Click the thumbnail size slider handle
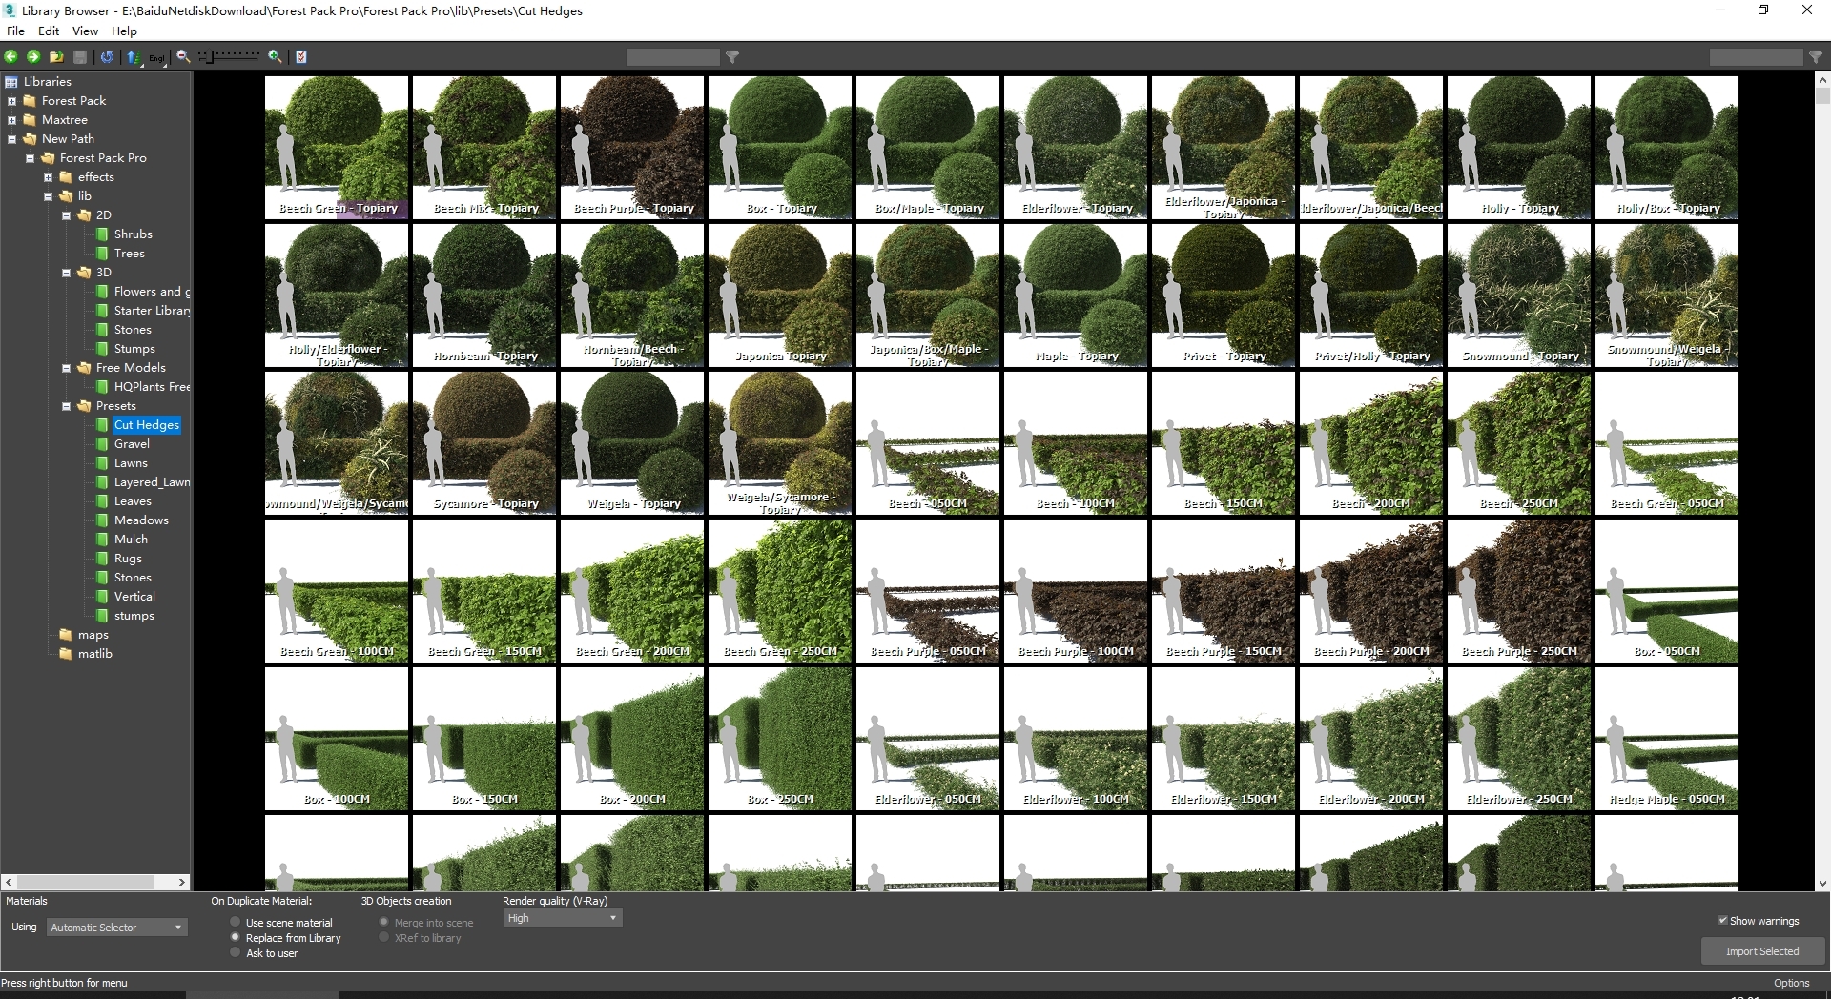 [213, 57]
